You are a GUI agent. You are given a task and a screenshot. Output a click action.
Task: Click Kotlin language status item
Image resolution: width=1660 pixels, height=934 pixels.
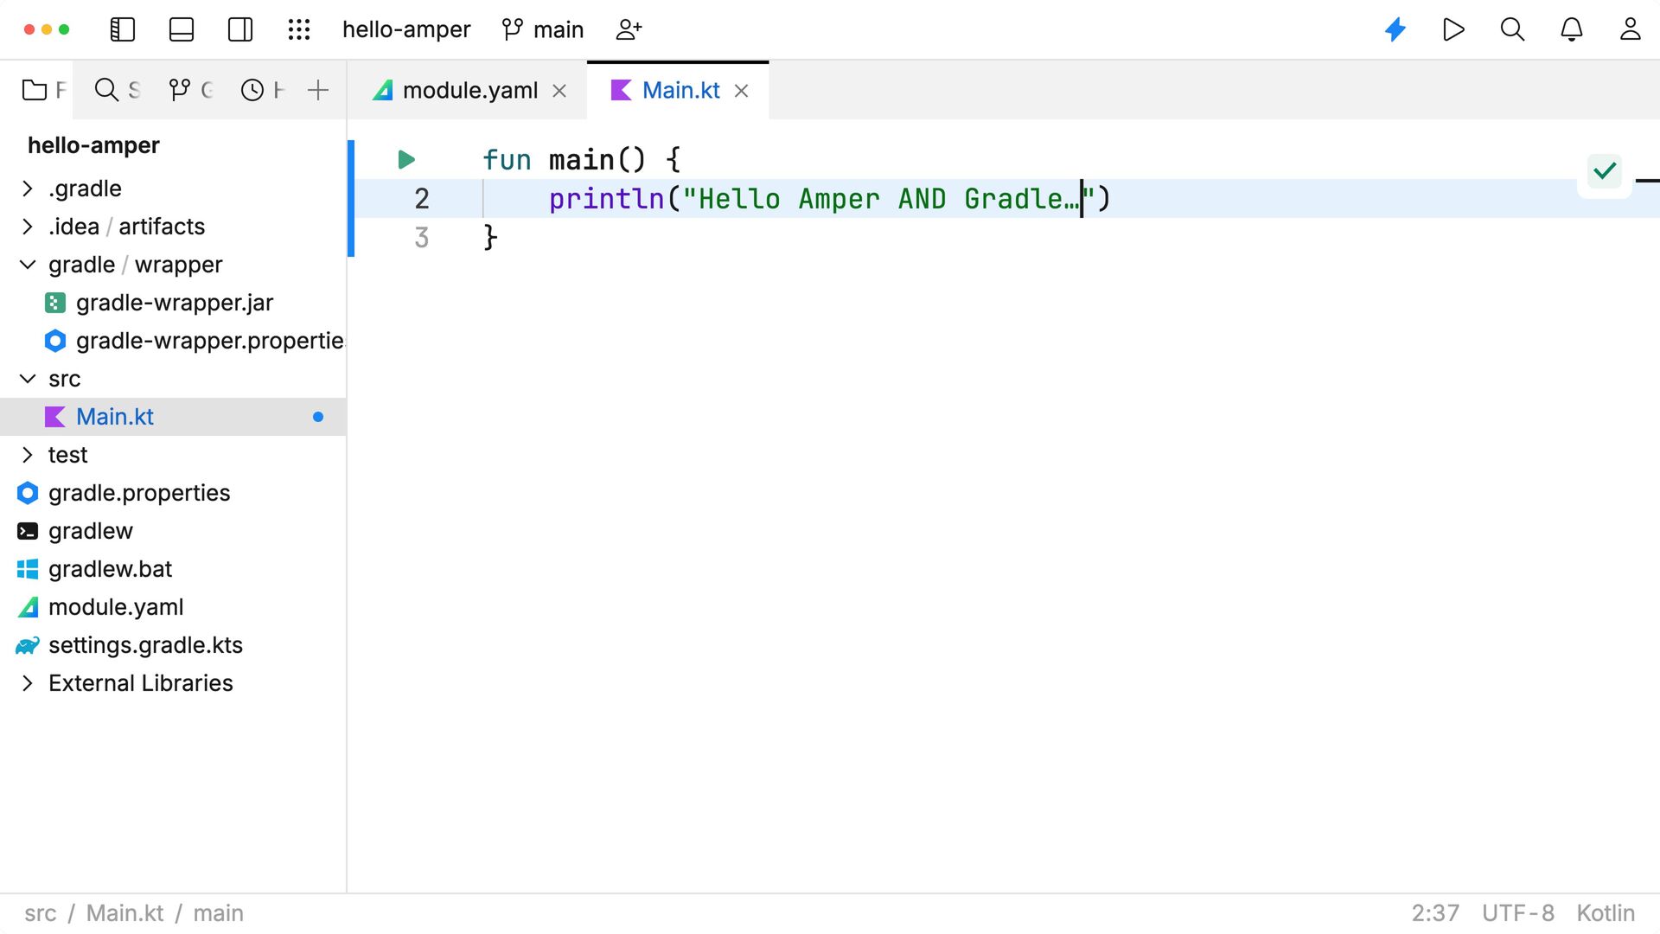(x=1606, y=913)
